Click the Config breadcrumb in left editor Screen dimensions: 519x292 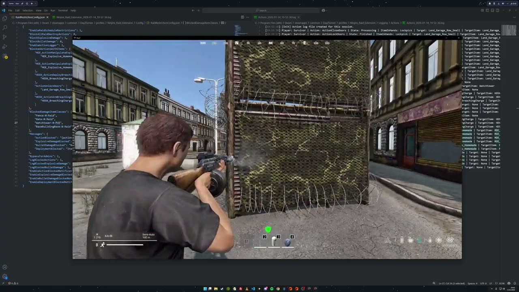(139, 23)
